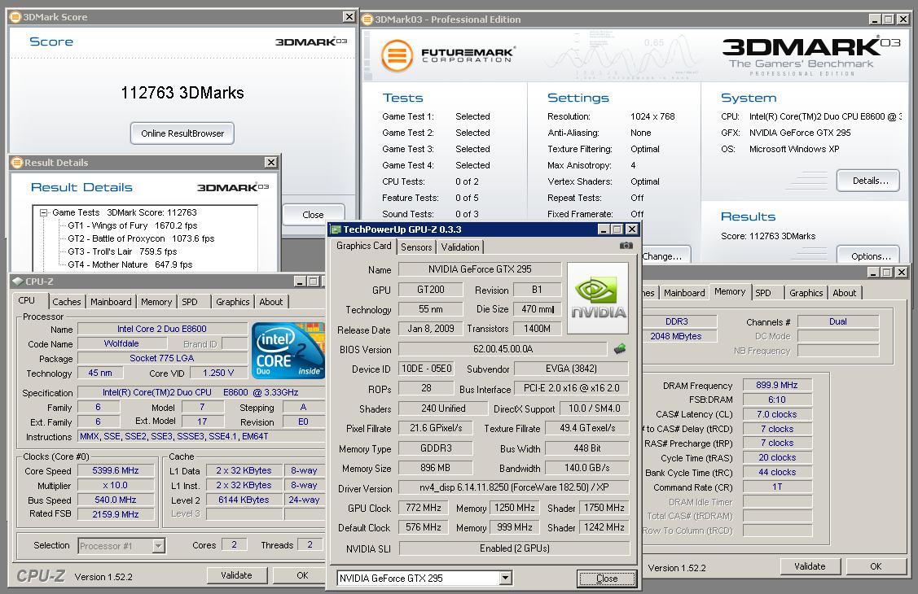Image resolution: width=918 pixels, height=594 pixels.
Task: Click the BIOS Version field 62.00.45.00.0A
Action: pyautogui.click(x=503, y=349)
